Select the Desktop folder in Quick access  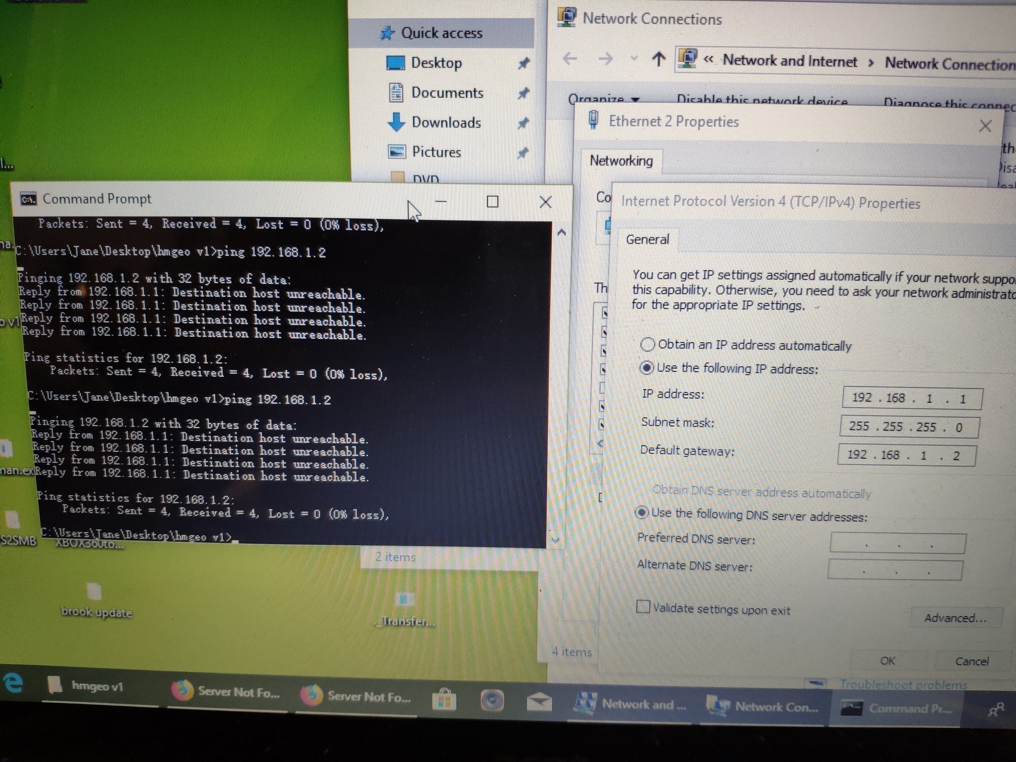[x=436, y=63]
